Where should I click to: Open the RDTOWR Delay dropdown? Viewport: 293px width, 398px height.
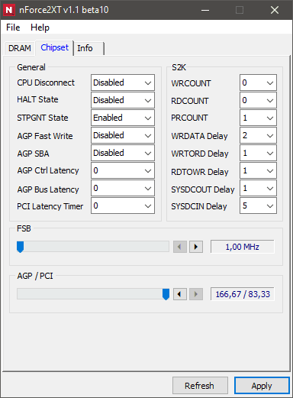tap(258, 170)
